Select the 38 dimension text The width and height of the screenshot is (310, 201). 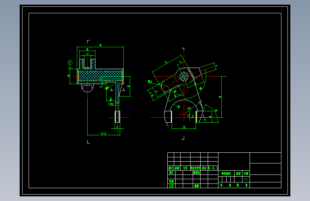(184, 127)
